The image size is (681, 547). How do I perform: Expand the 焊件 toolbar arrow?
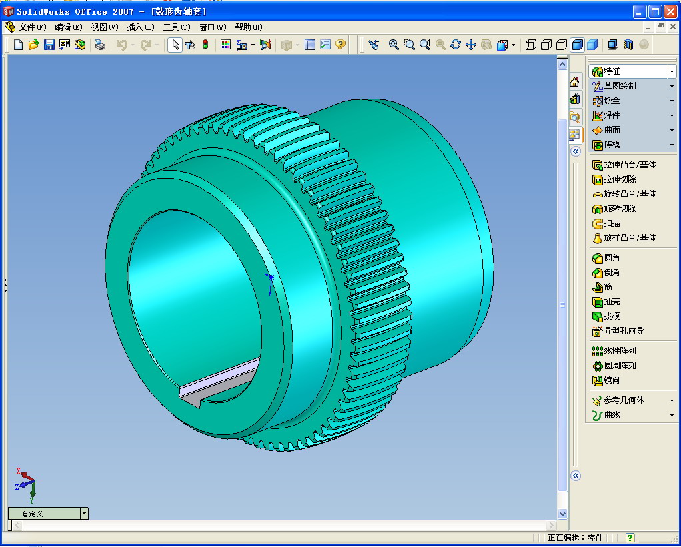click(672, 115)
